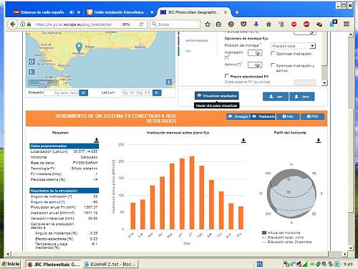Click the page vertical scrollbar down arrow
Screen dimensions: 358x269
pos(351,248)
